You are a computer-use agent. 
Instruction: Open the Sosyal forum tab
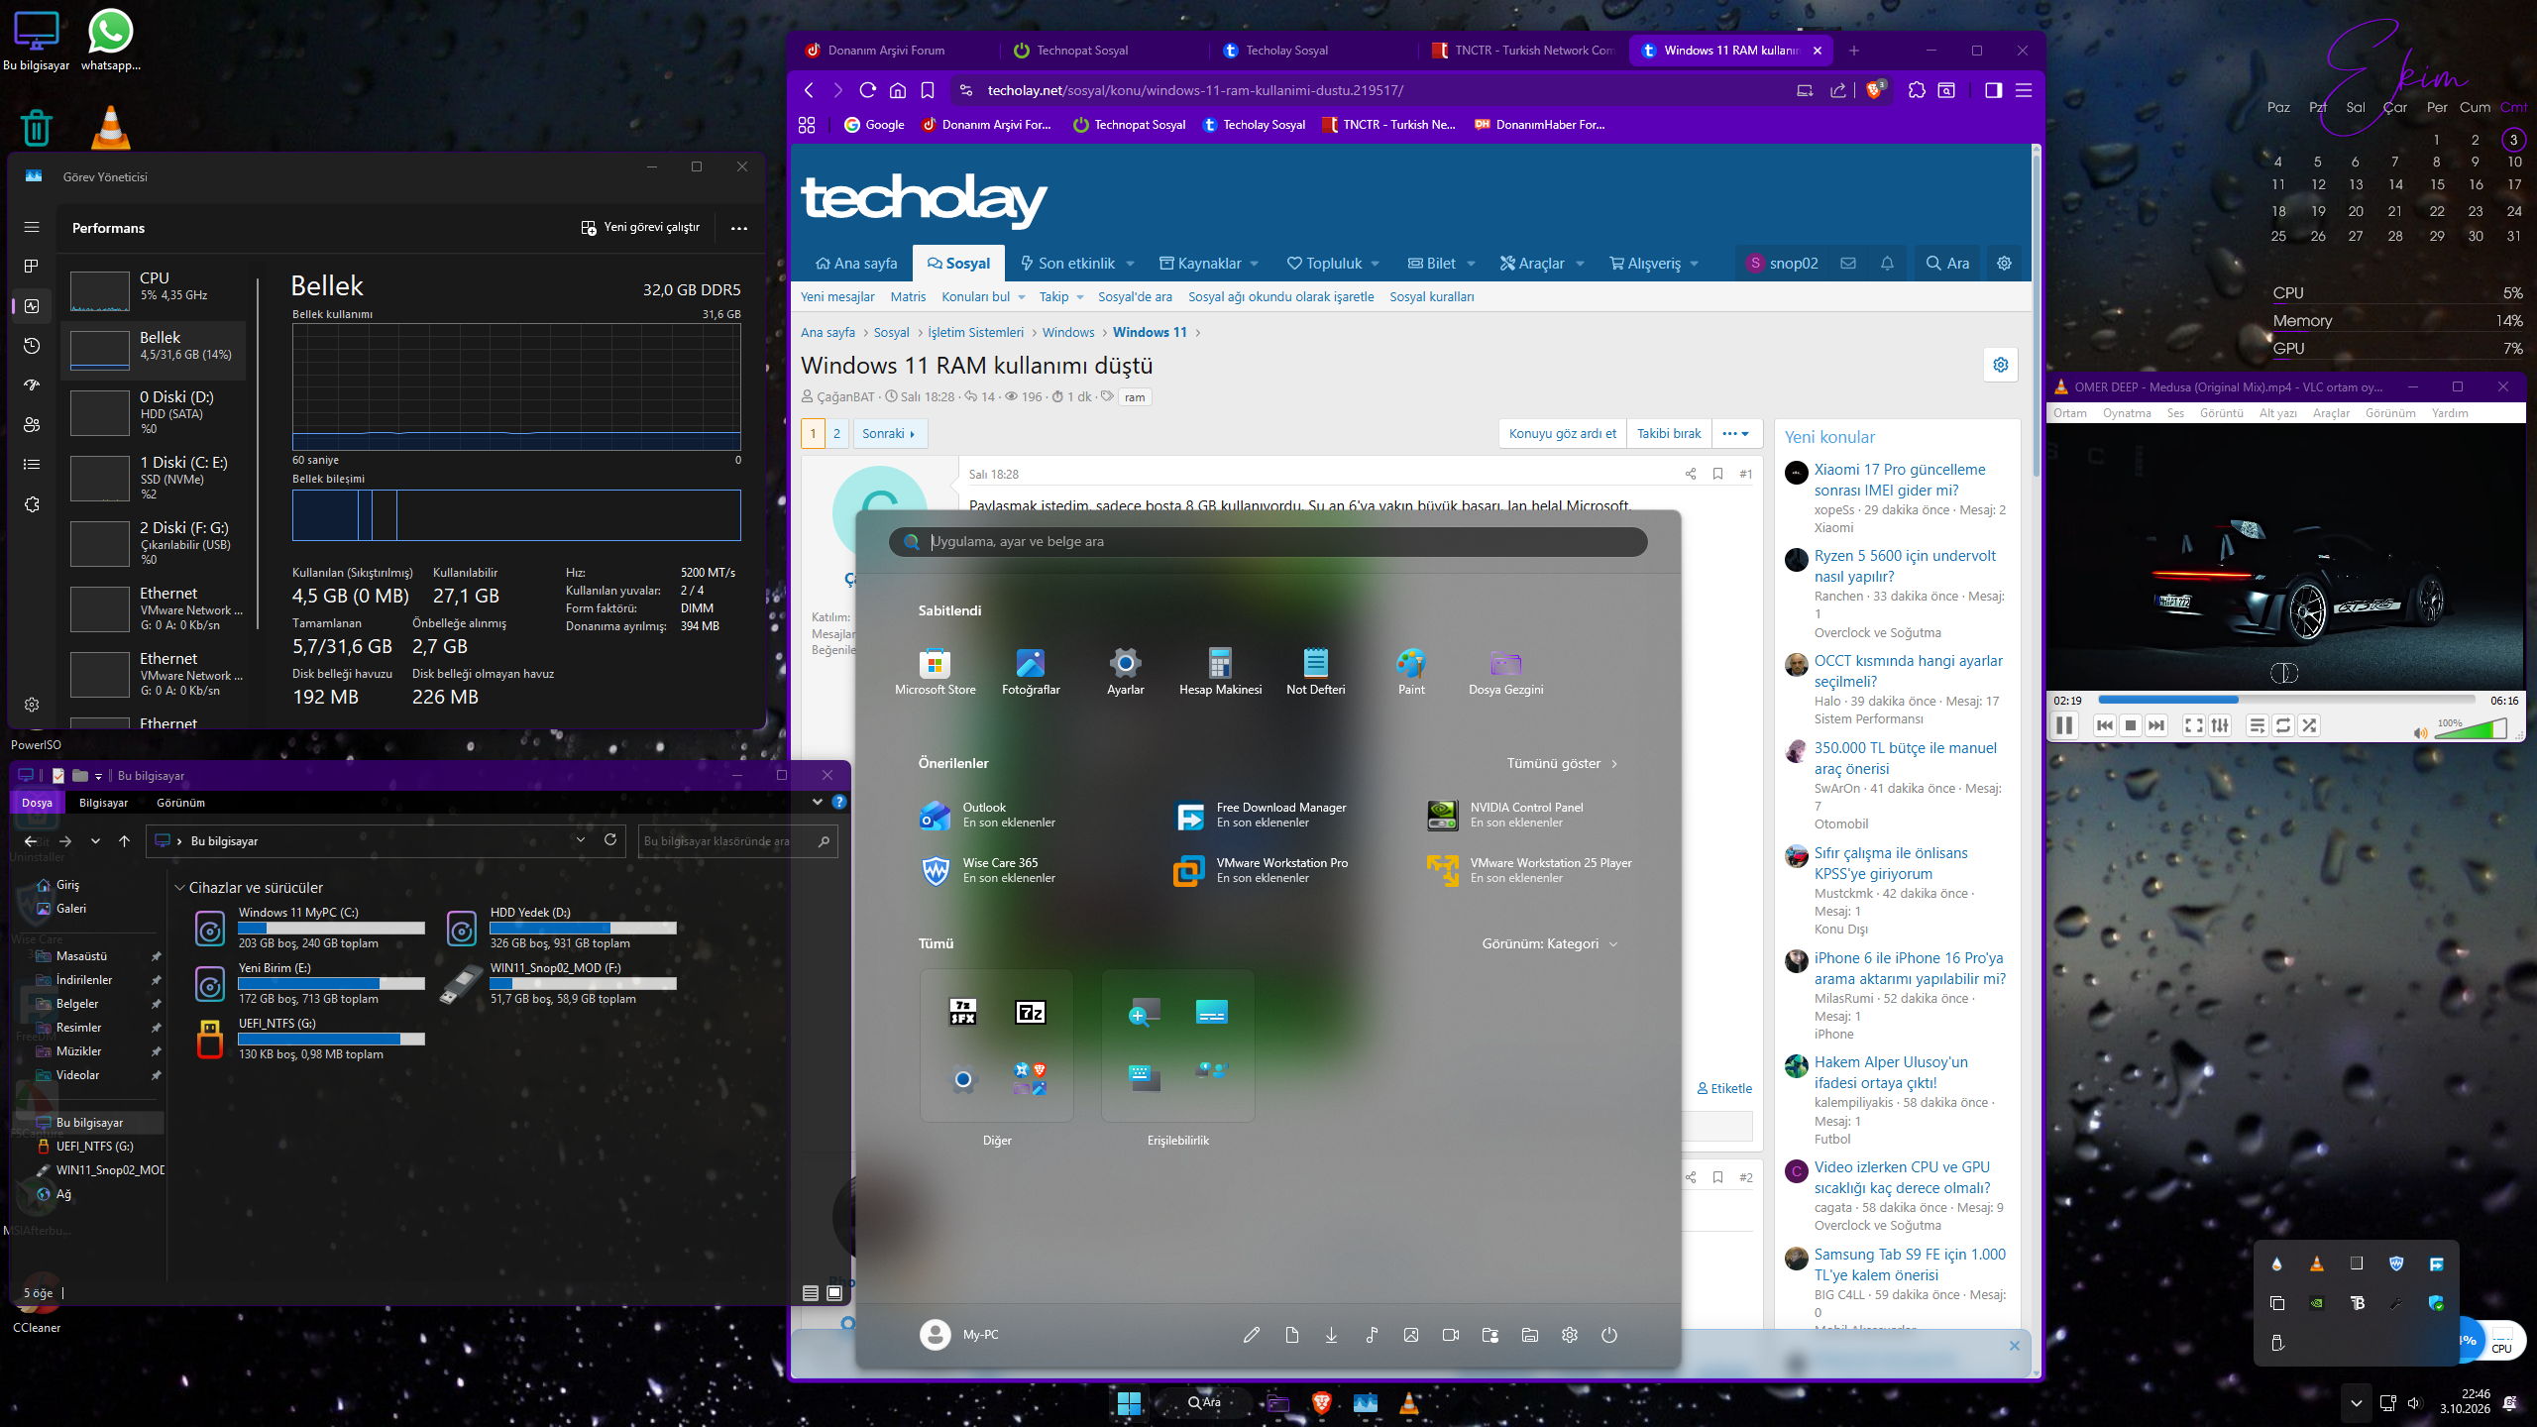(958, 263)
